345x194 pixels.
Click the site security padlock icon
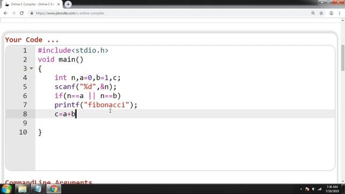[x=32, y=13]
